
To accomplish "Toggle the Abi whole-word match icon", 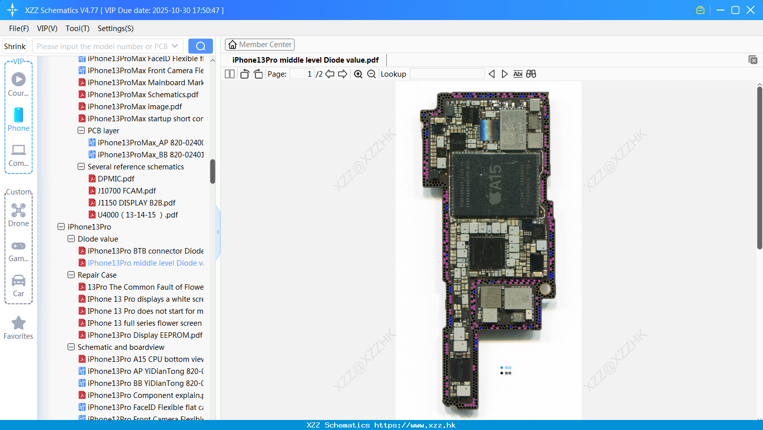I will pyautogui.click(x=518, y=74).
